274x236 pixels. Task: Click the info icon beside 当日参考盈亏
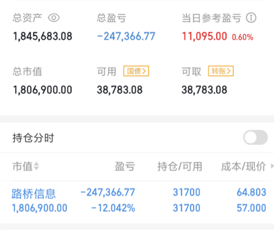point(251,18)
